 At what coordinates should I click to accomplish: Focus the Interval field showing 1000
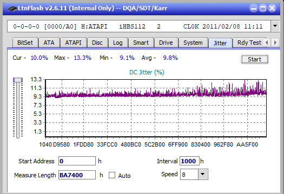189,161
